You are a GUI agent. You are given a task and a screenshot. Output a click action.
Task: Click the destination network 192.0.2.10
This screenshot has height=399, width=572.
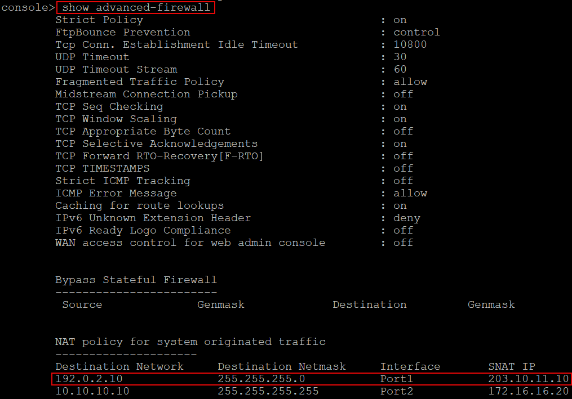(89, 379)
